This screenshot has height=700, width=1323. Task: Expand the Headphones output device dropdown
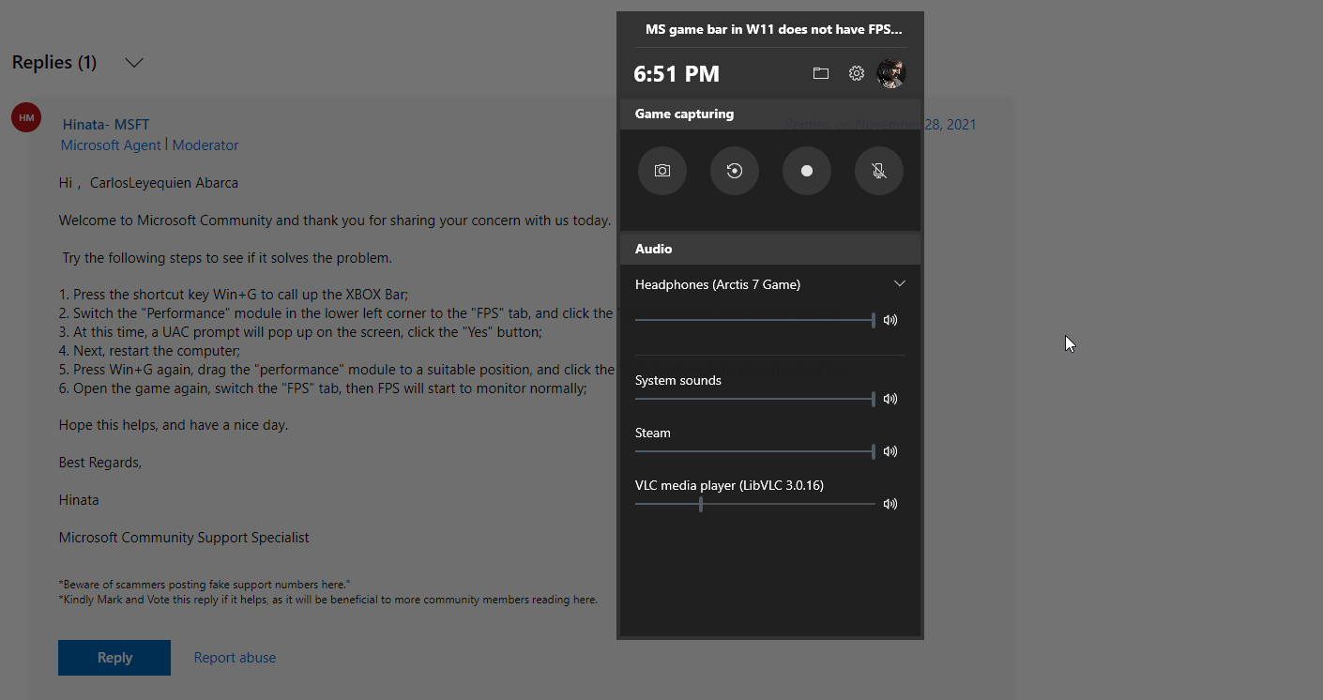tap(899, 283)
